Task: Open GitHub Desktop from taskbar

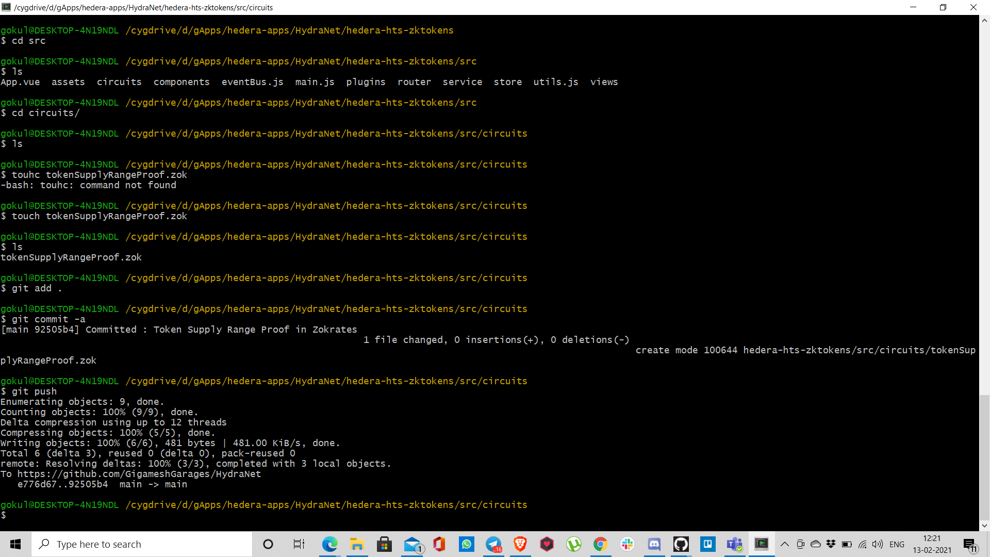Action: pos(681,544)
